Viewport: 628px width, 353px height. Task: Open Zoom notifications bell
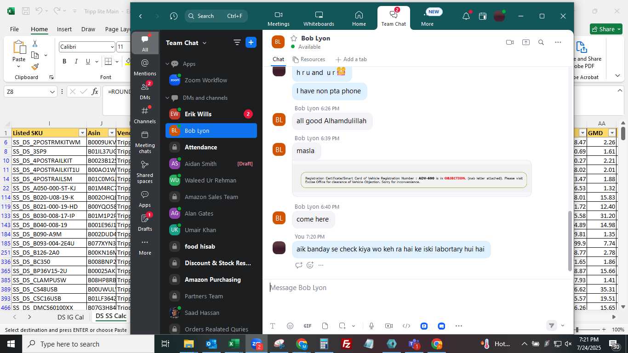[x=466, y=16]
